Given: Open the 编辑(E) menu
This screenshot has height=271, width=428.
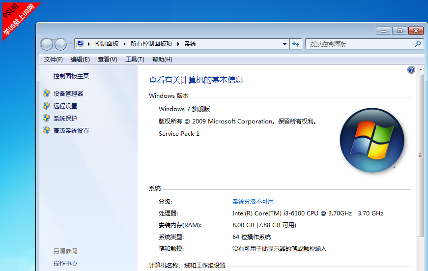Looking at the screenshot, I should point(80,60).
